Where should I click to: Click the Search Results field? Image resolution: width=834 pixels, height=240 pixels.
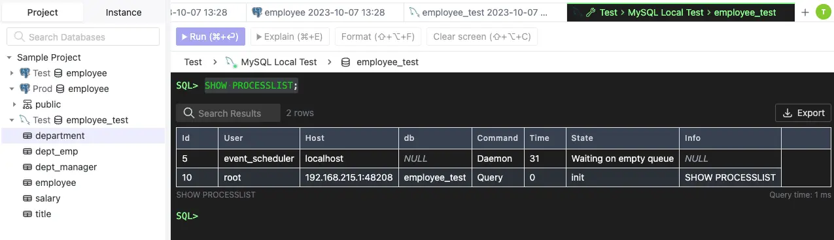click(x=228, y=113)
